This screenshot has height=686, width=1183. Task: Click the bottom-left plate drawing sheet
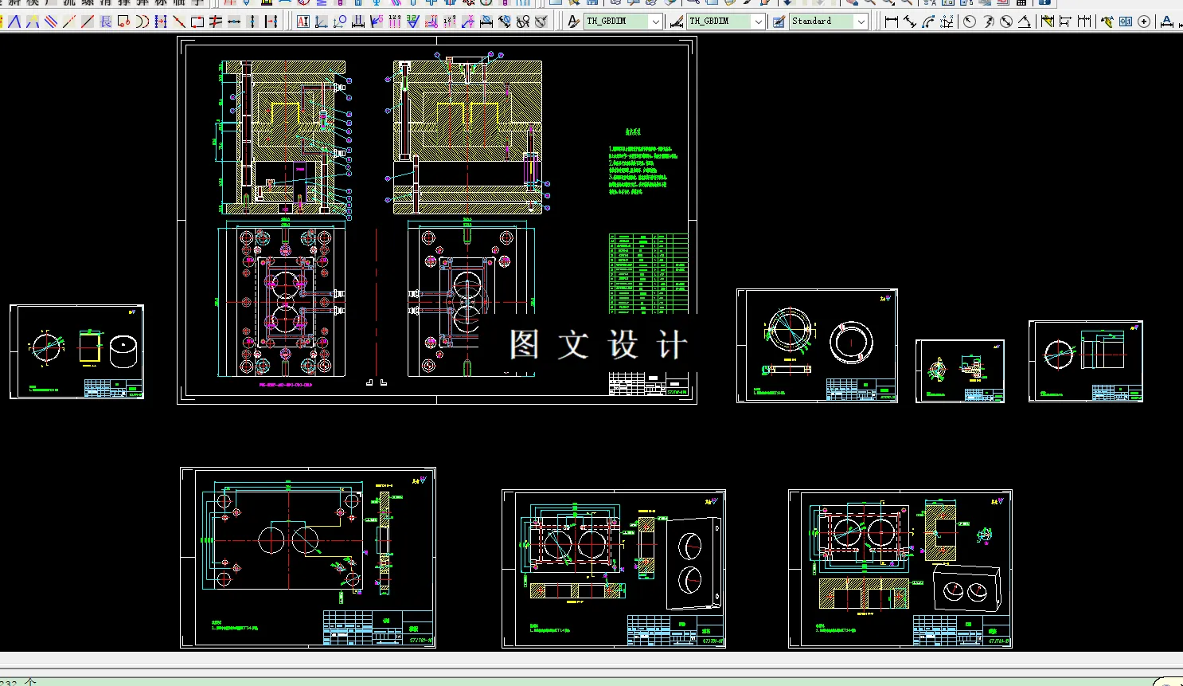(308, 558)
